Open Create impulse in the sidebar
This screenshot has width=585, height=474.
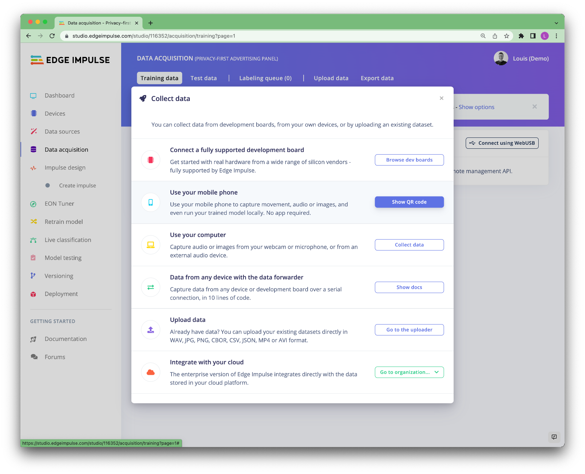[77, 186]
